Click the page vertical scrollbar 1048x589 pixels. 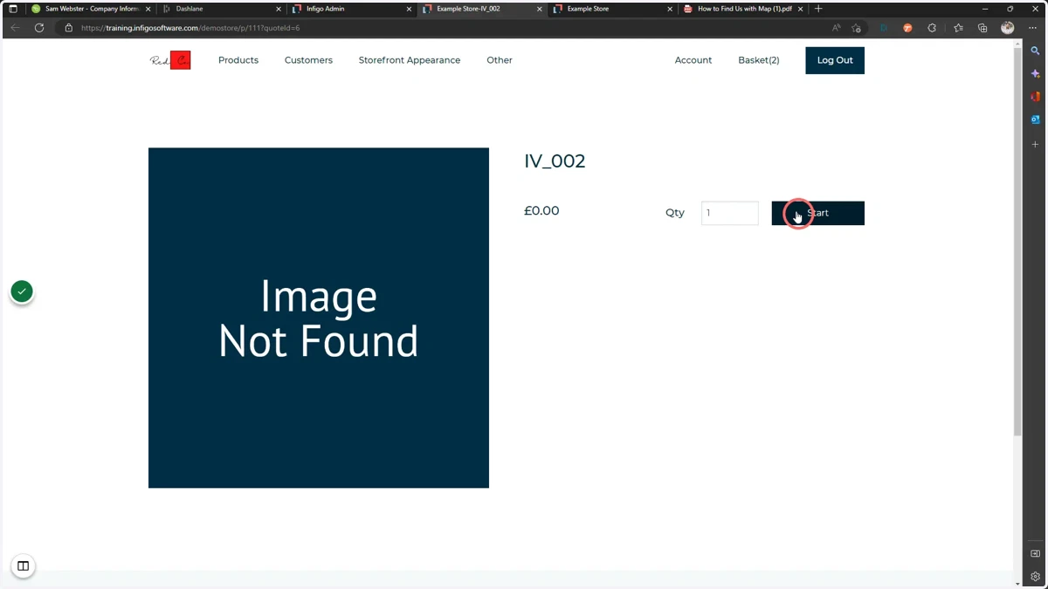[x=1017, y=241]
